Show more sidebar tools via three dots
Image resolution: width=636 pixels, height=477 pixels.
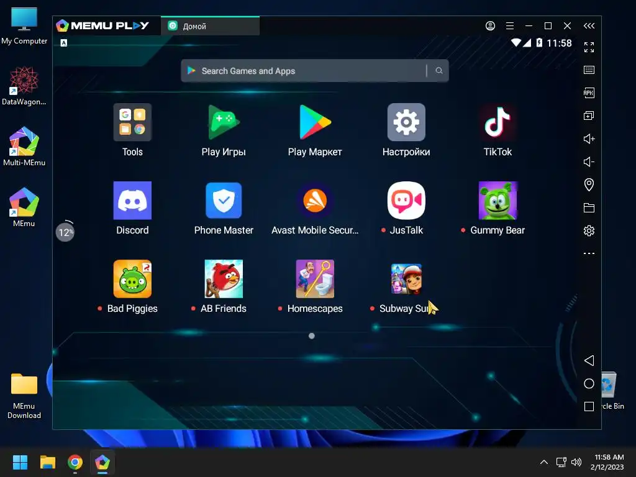pyautogui.click(x=589, y=253)
